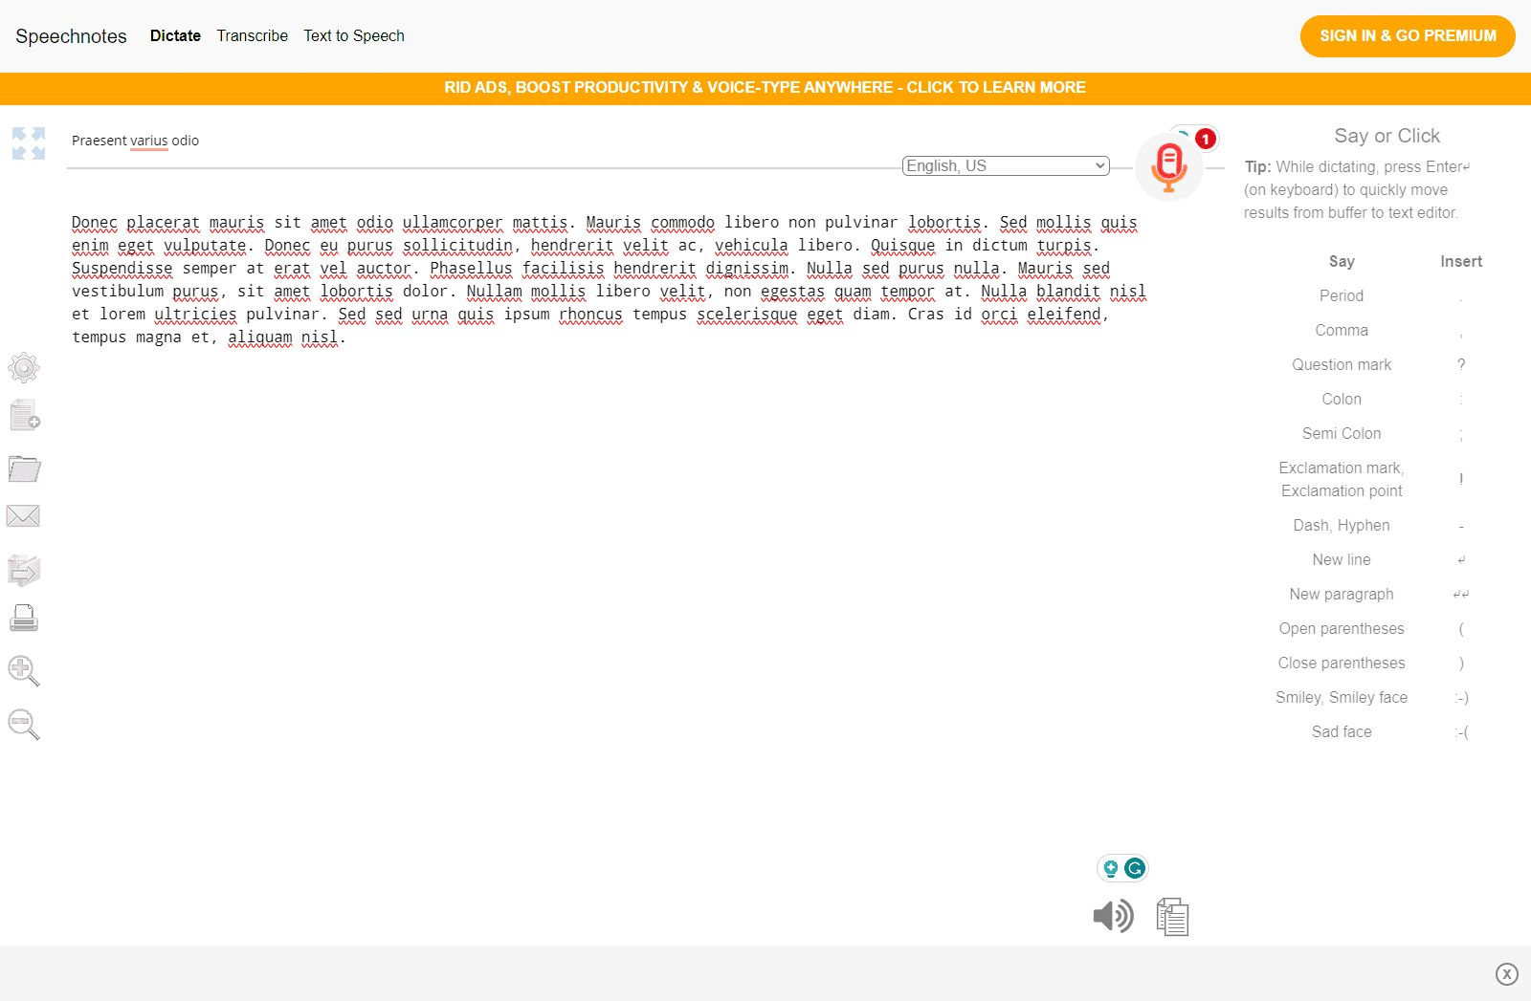Go to Text to Speech page

click(354, 35)
